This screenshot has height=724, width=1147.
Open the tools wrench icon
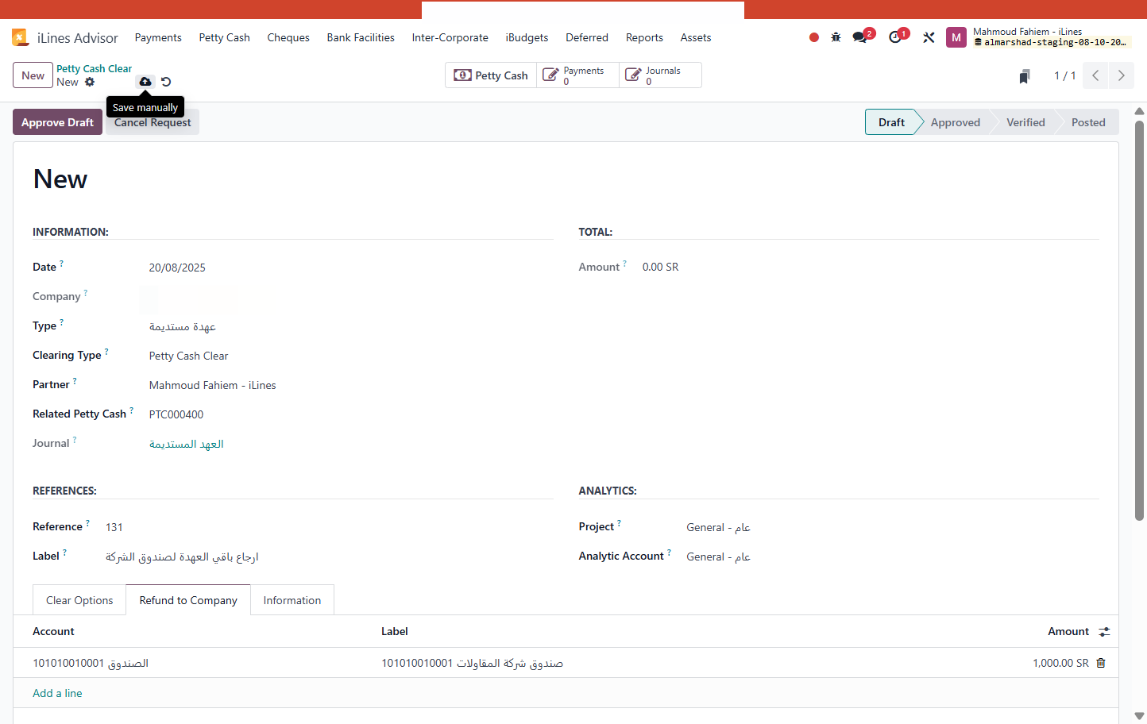coord(929,37)
